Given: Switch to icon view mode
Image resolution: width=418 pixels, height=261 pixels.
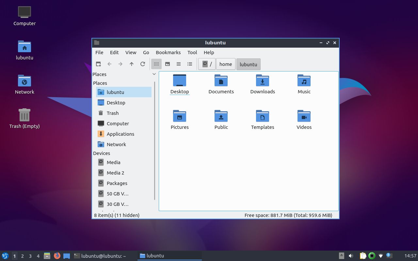Looking at the screenshot, I should pos(156,64).
